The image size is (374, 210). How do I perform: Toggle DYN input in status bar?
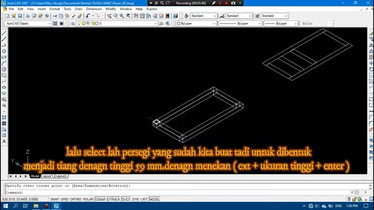[x=135, y=199]
